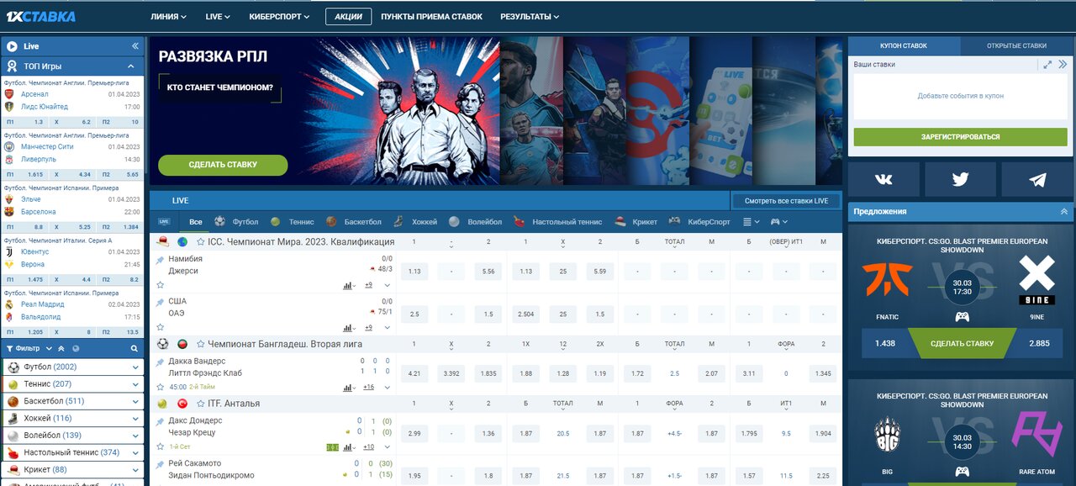Toggle the LIVE badge filter in sports bar

point(164,222)
